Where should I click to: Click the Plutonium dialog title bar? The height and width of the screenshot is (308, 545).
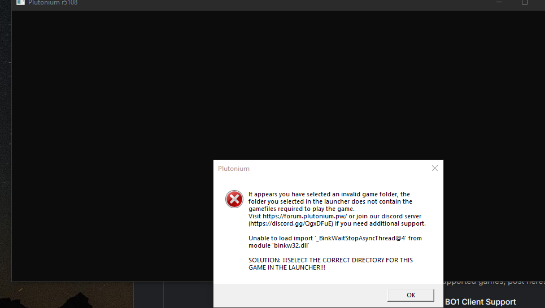tap(316, 168)
